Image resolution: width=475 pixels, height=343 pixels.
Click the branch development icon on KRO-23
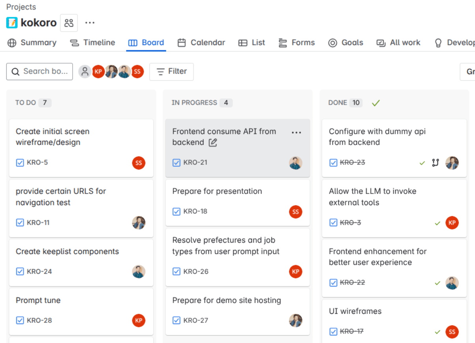tap(435, 162)
